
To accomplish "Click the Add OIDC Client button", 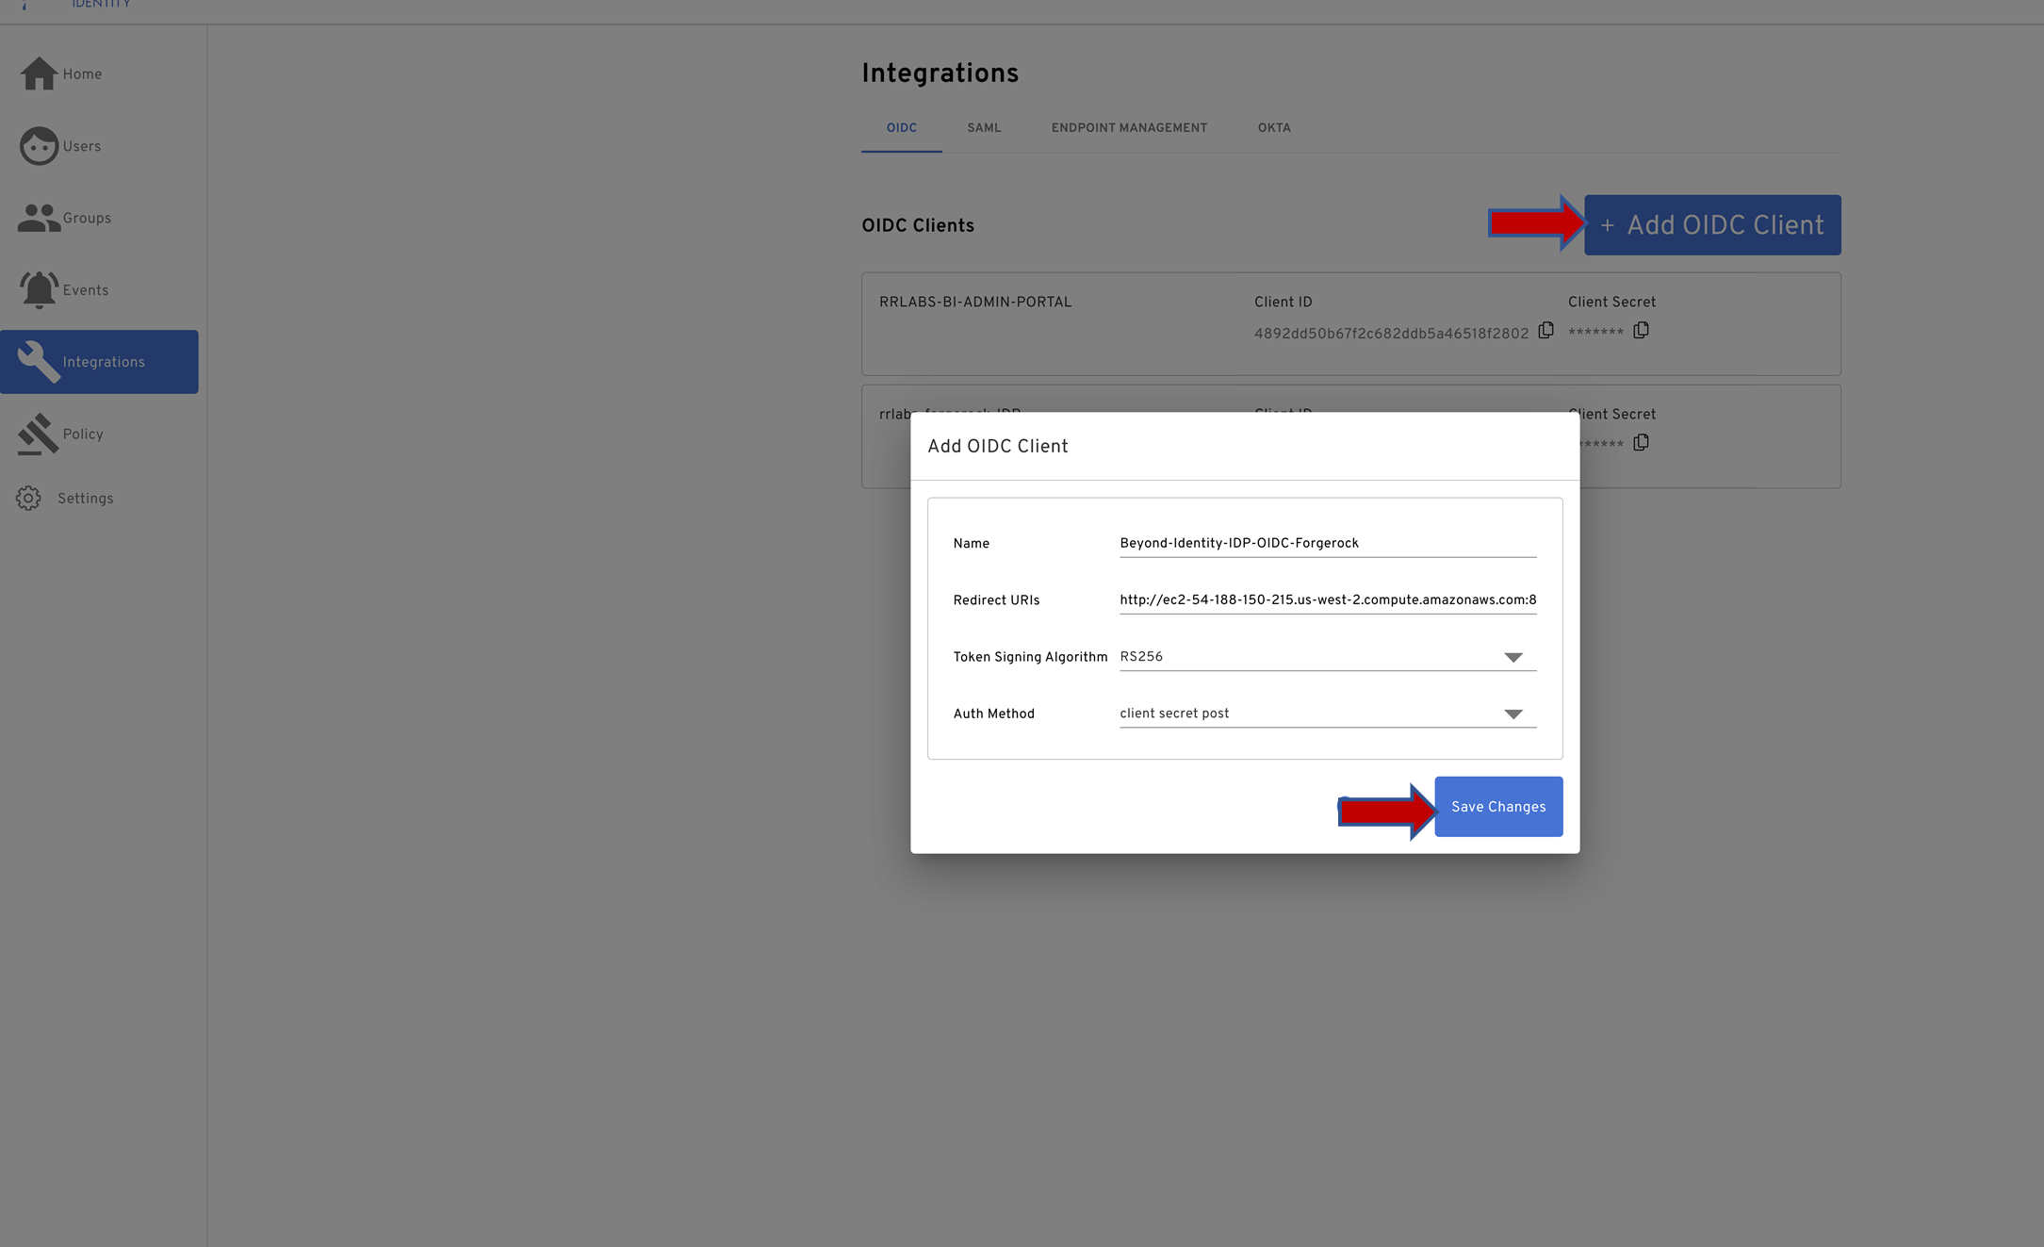I will (1711, 225).
